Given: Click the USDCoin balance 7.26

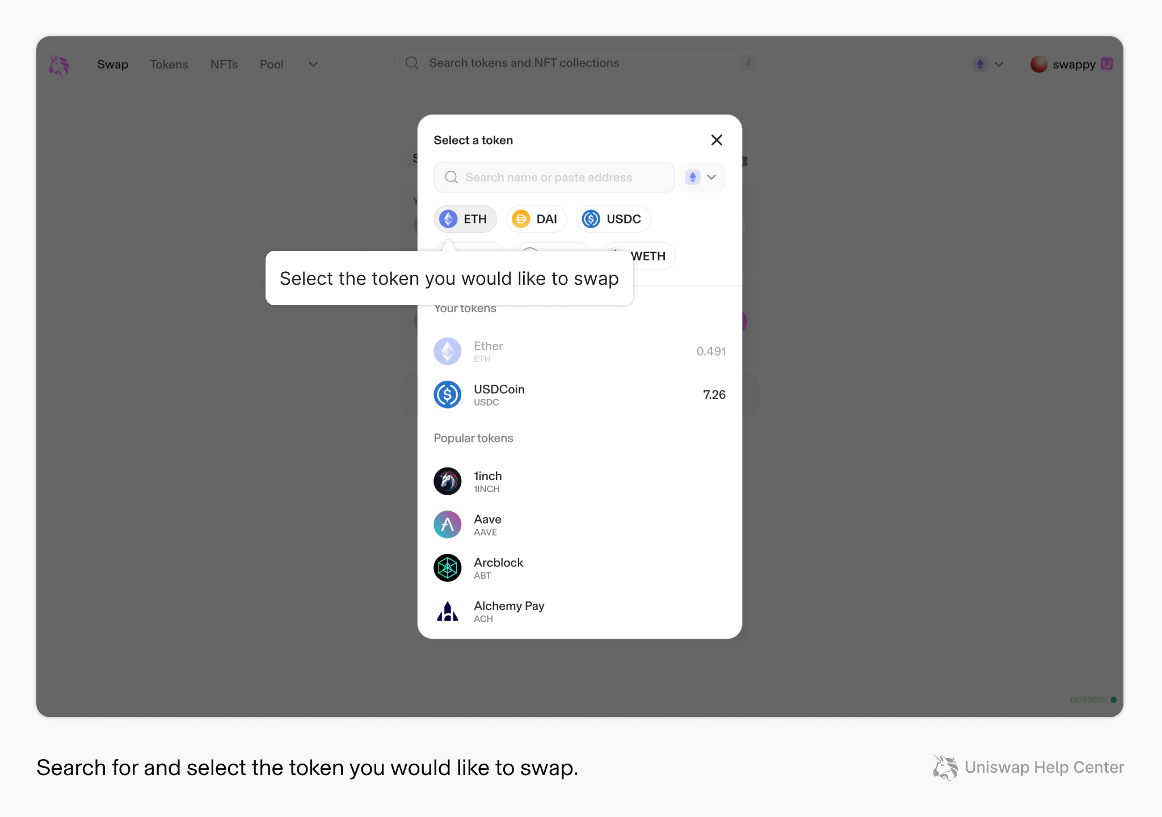Looking at the screenshot, I should pyautogui.click(x=714, y=394).
